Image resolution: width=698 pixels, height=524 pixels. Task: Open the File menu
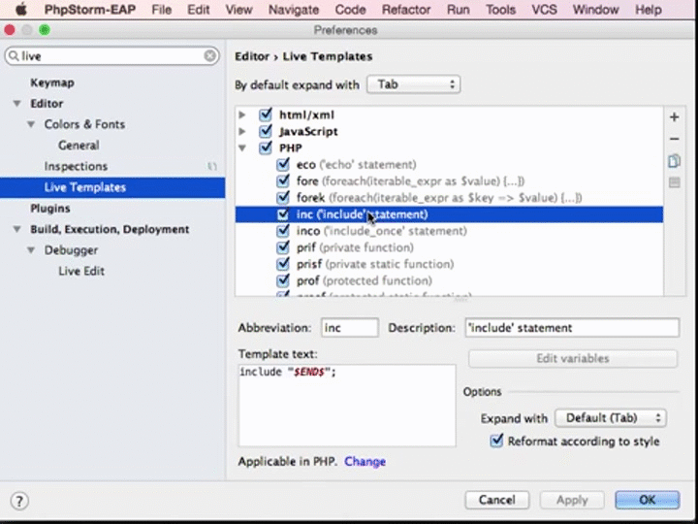161,10
